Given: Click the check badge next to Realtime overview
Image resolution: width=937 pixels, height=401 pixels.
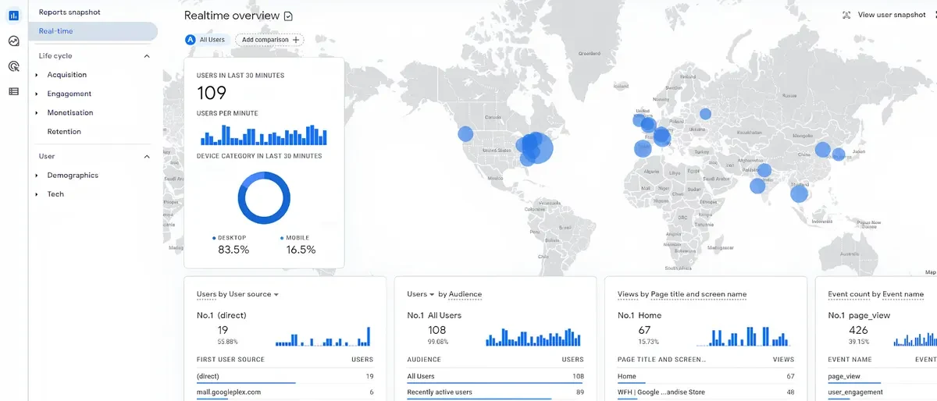Looking at the screenshot, I should click(x=288, y=16).
